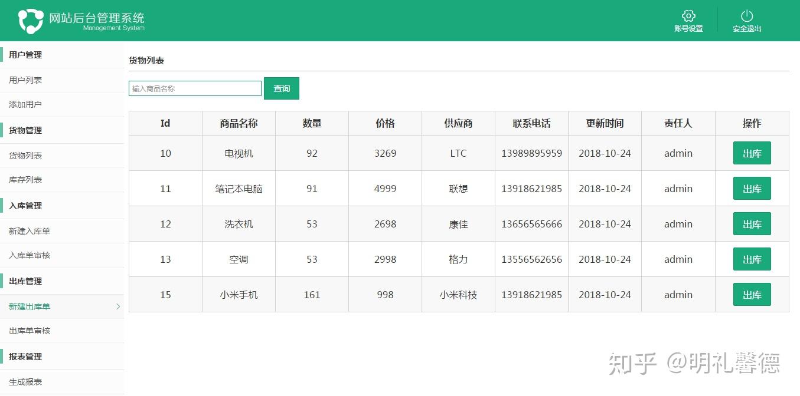Click the 商品名称 column header

239,123
